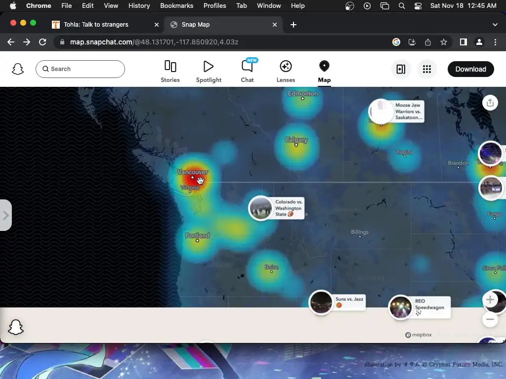The width and height of the screenshot is (506, 379).
Task: Close the Snap Map browser tab
Action: coord(275,25)
